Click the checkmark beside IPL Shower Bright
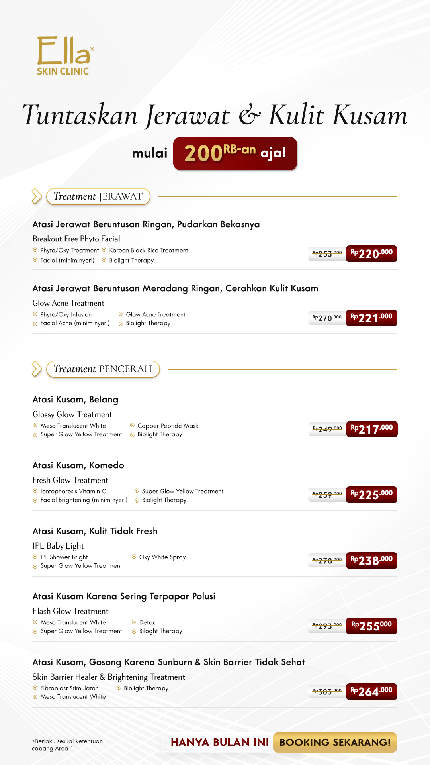 [35, 557]
